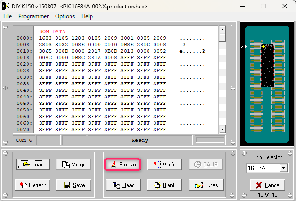Minimize the DIY K150 window

(242, 6)
